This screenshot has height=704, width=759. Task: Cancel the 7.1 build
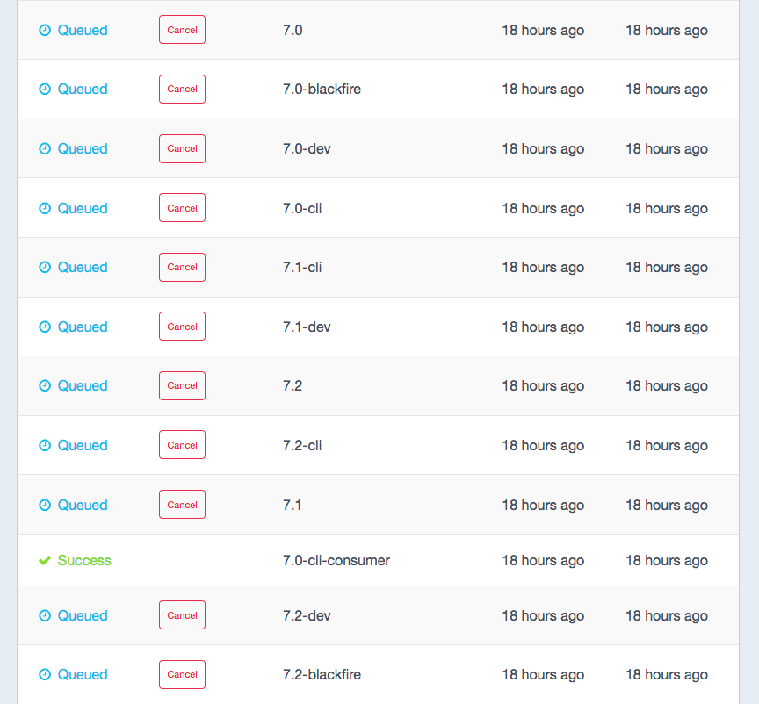pos(182,504)
